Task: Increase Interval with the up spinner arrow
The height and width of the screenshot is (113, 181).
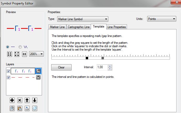Action: pyautogui.click(x=110, y=66)
